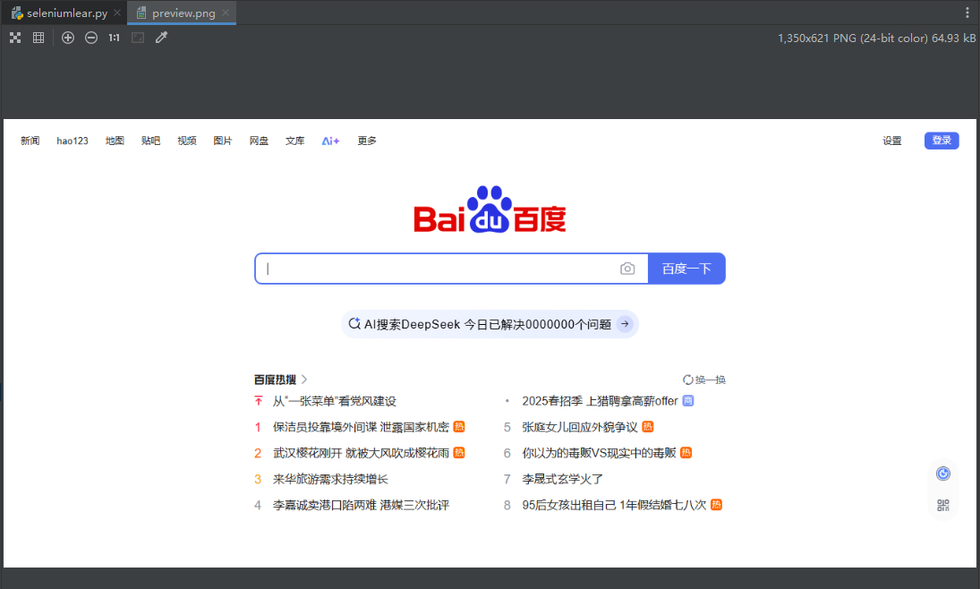
Task: Open hot search 从"一张菜单"看党风建设
Action: click(x=335, y=401)
